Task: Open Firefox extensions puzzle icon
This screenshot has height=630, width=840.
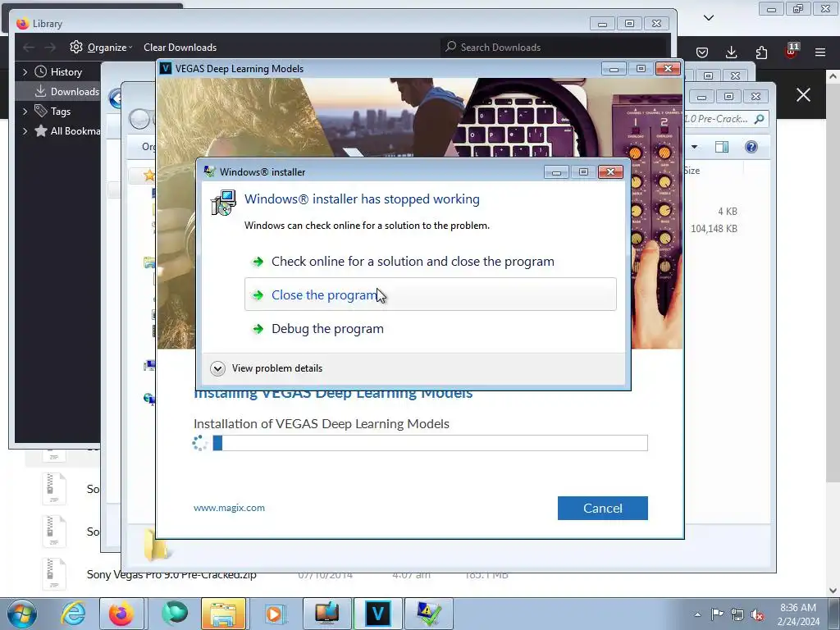Action: (x=761, y=52)
